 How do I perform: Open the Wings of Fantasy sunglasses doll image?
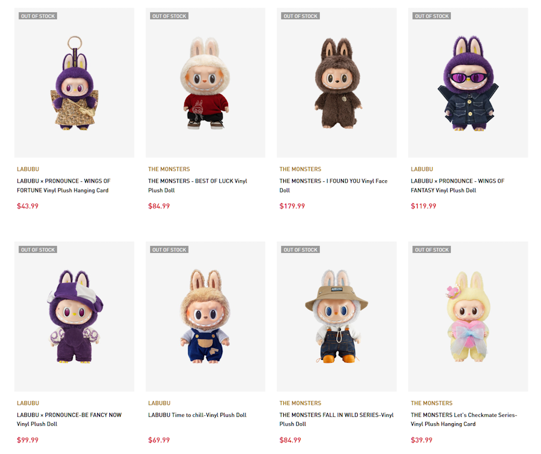[x=468, y=83]
